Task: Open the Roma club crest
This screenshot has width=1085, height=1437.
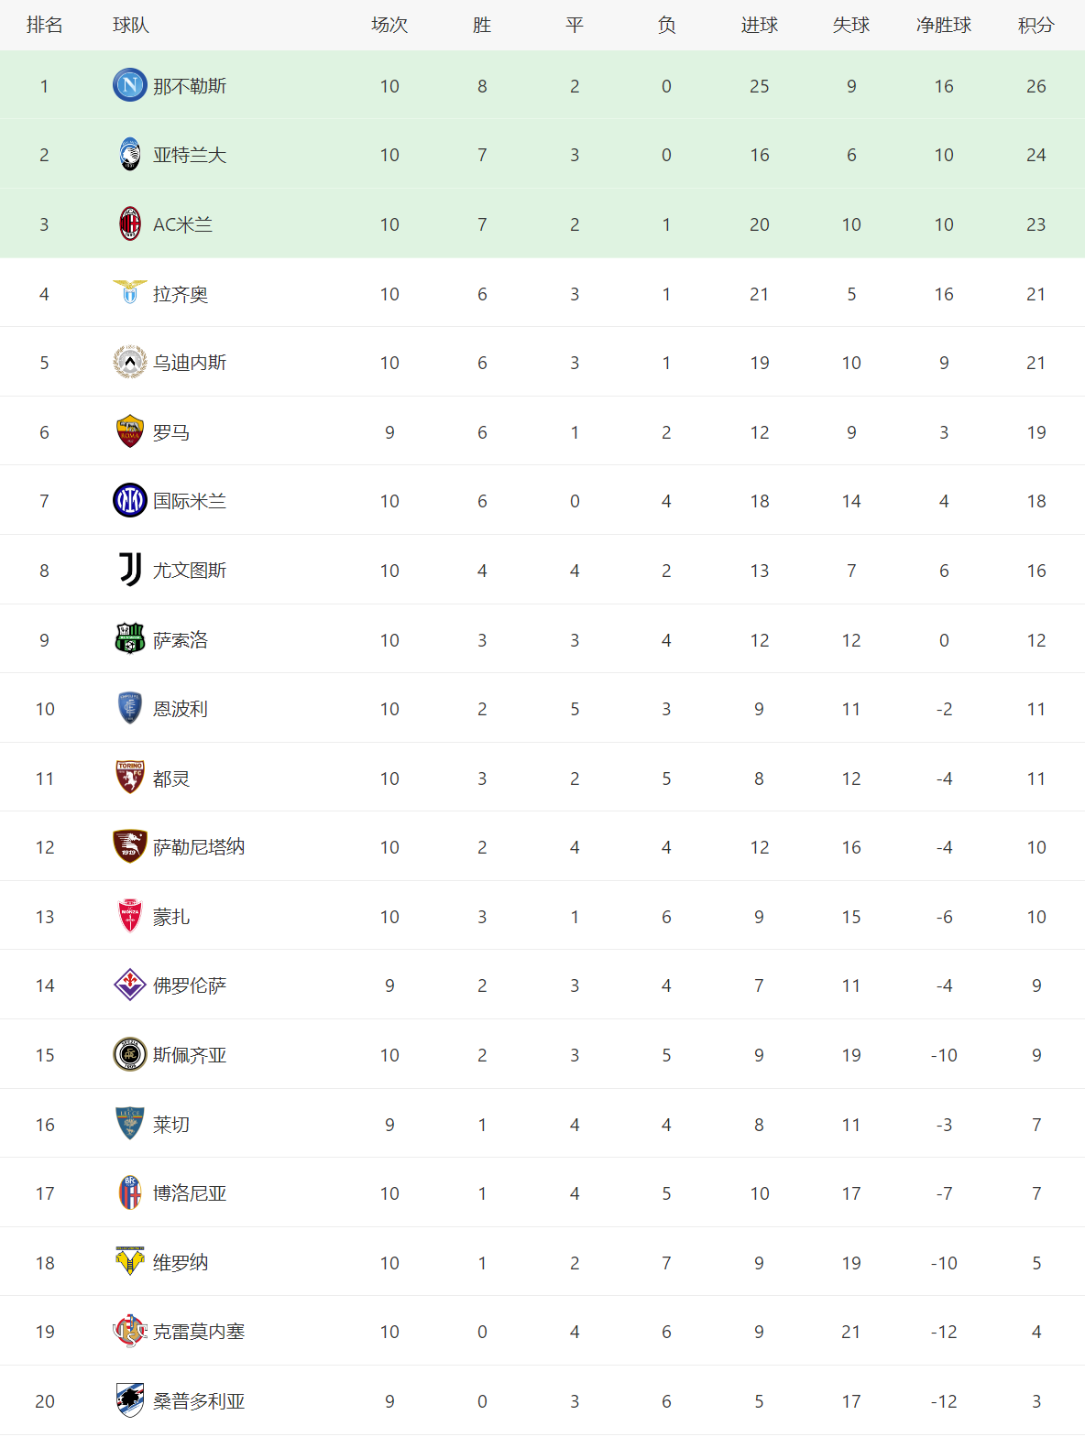Action: (x=130, y=431)
